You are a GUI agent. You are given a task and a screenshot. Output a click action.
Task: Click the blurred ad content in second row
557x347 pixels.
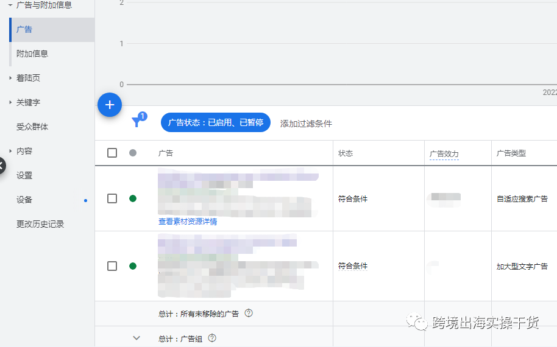coord(238,266)
